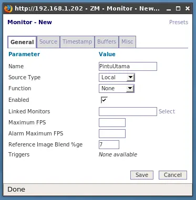Click the 'Source Type' label
Viewport: 196px width, 200px height.
[25, 77]
